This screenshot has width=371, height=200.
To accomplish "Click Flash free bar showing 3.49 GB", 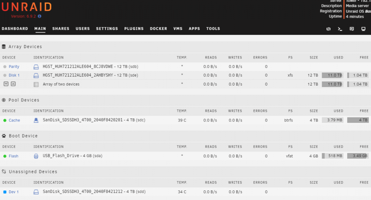I will (x=358, y=156).
